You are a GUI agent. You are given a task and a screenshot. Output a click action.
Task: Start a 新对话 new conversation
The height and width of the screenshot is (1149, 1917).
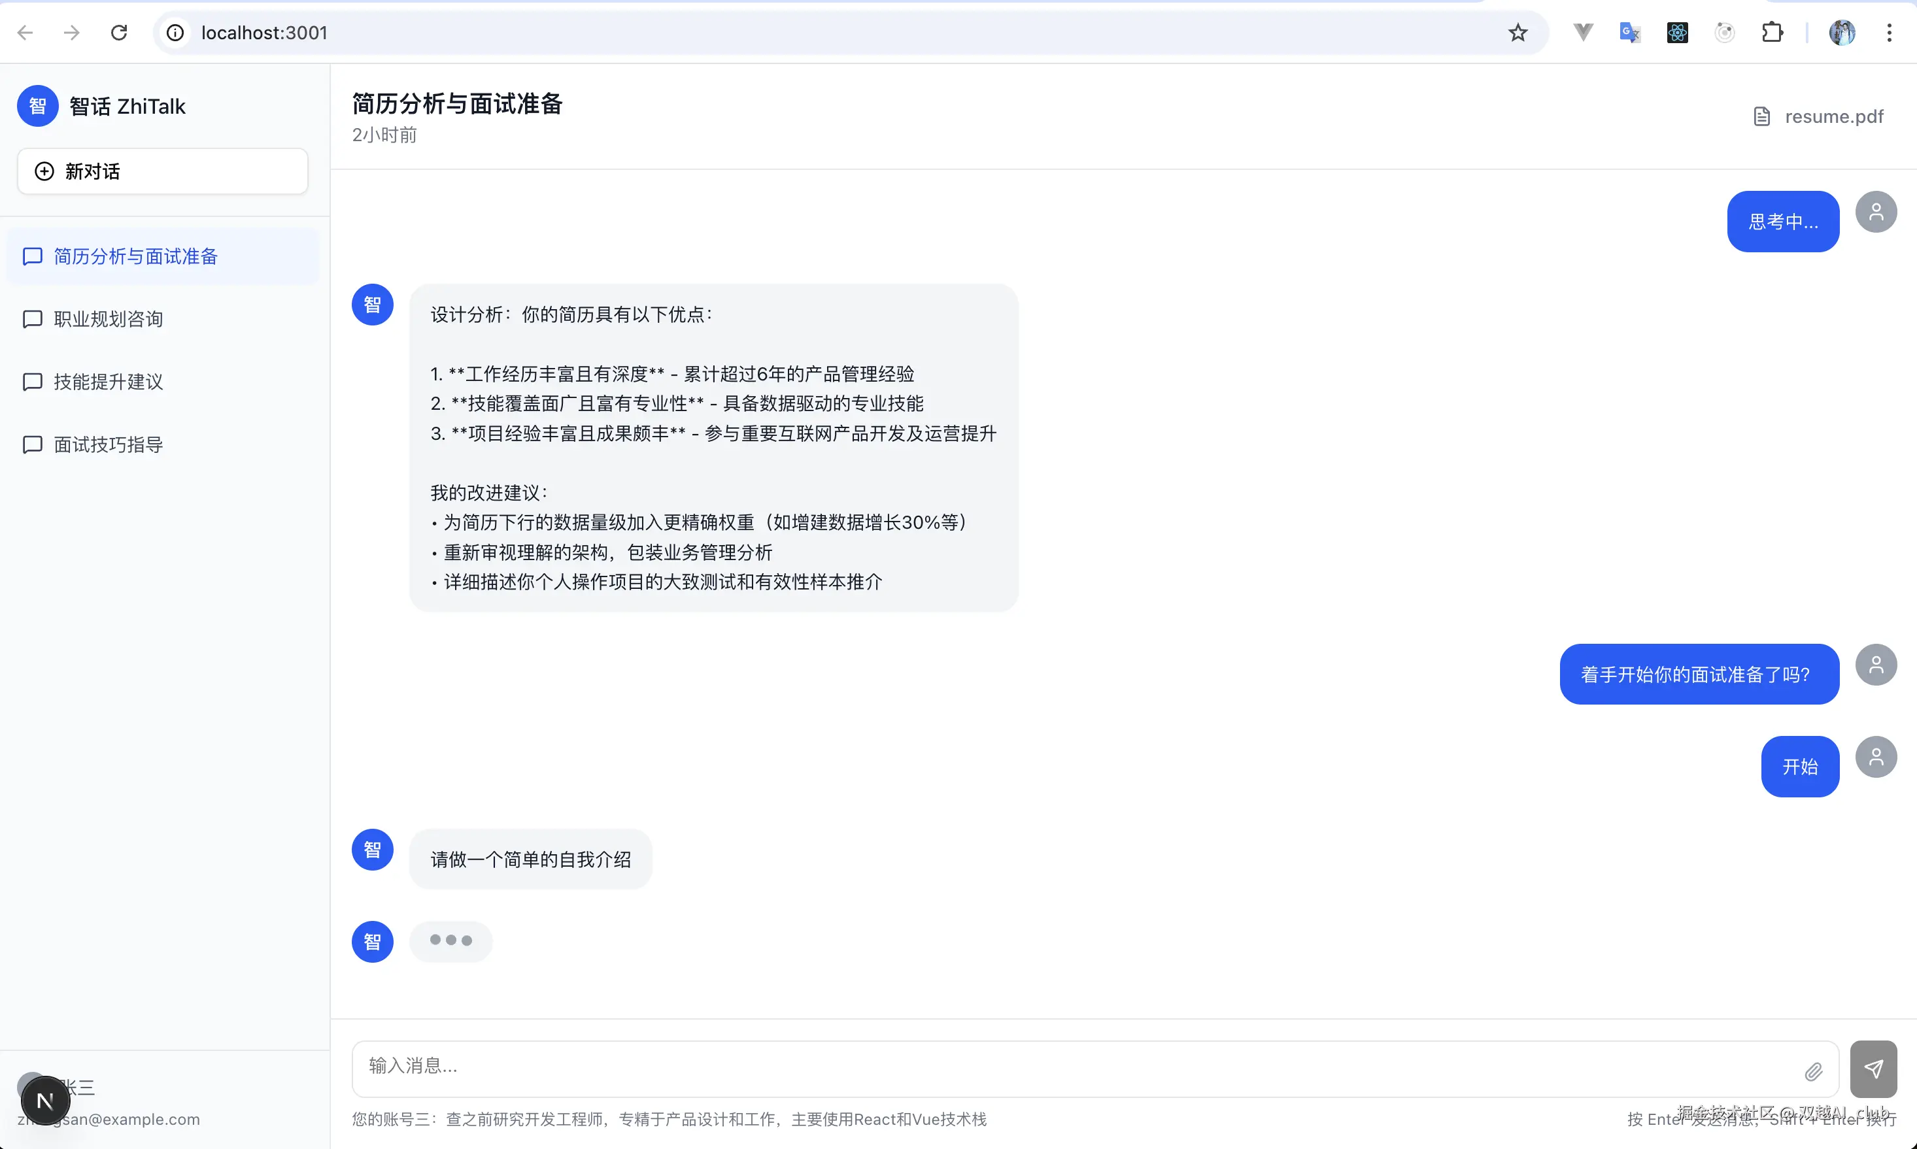(x=163, y=171)
